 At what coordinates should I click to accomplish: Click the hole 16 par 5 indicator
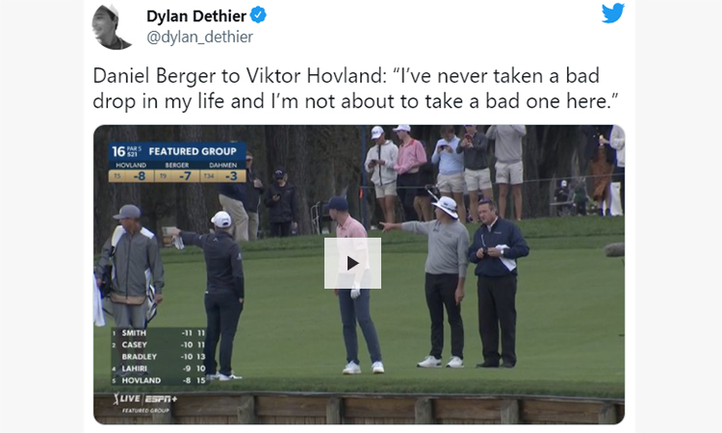pyautogui.click(x=127, y=151)
